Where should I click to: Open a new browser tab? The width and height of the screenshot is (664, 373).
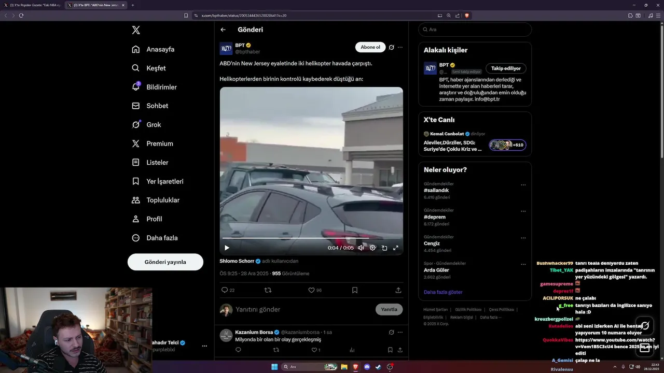point(133,5)
